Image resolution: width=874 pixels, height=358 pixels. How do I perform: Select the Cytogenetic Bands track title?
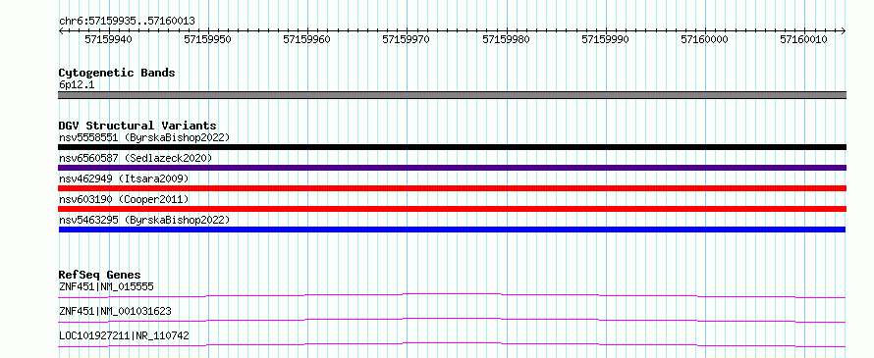click(x=117, y=73)
